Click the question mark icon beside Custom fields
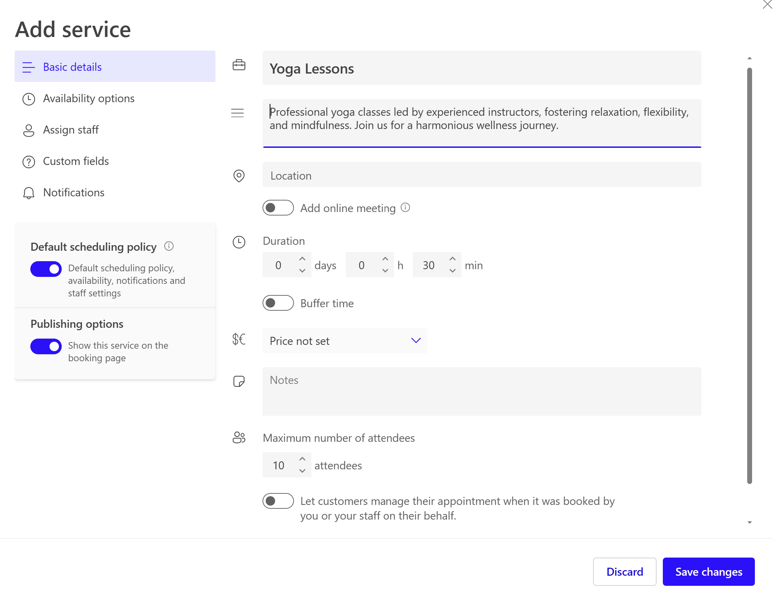Image resolution: width=773 pixels, height=590 pixels. (28, 162)
